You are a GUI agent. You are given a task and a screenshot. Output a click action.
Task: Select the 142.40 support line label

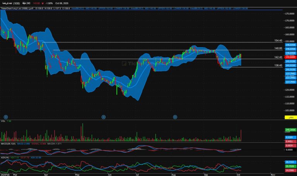click(278, 57)
